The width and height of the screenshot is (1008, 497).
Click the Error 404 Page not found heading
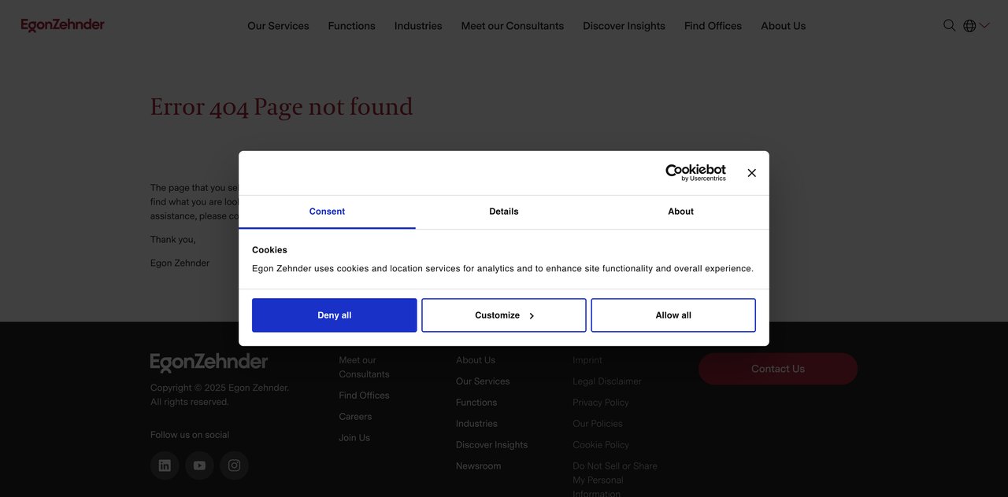point(281,107)
